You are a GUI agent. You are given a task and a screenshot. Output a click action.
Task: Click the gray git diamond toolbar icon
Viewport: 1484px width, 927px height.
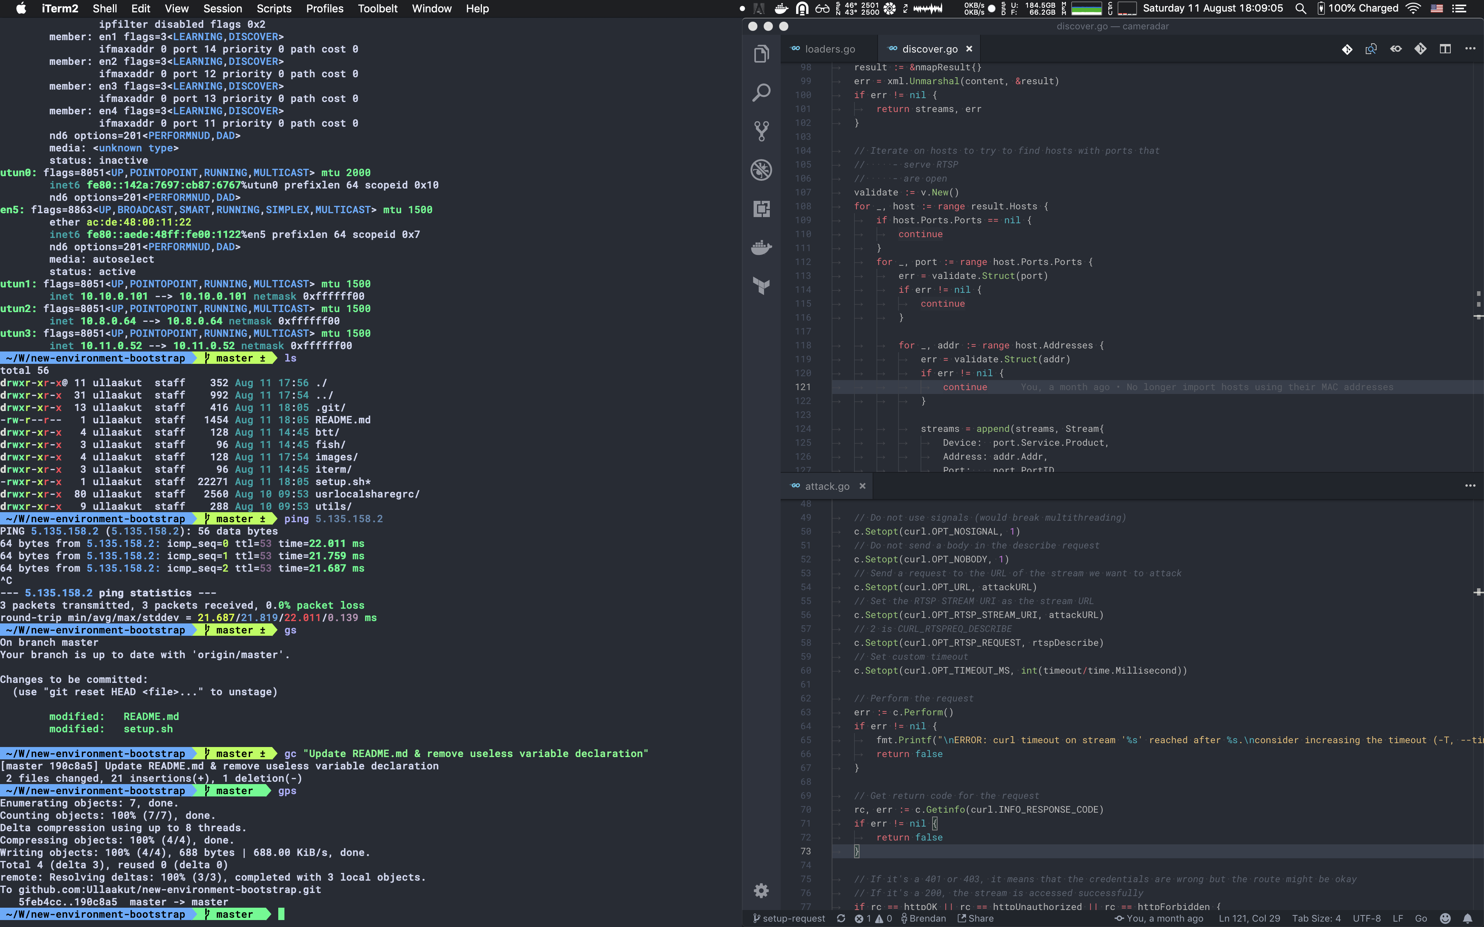(x=1420, y=49)
